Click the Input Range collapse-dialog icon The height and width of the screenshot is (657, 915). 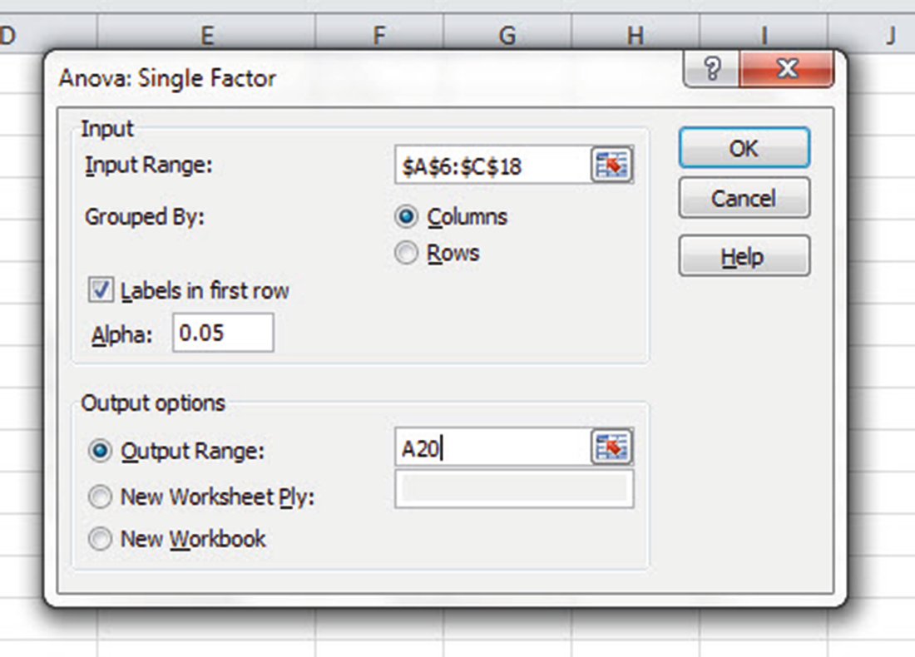[611, 165]
